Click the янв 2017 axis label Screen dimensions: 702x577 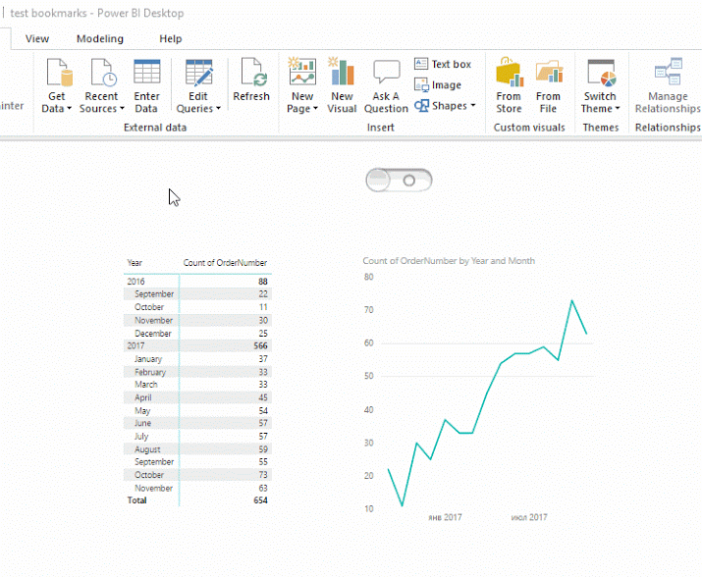[x=445, y=517]
